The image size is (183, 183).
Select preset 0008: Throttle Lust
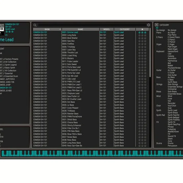pyautogui.click(x=70, y=53)
